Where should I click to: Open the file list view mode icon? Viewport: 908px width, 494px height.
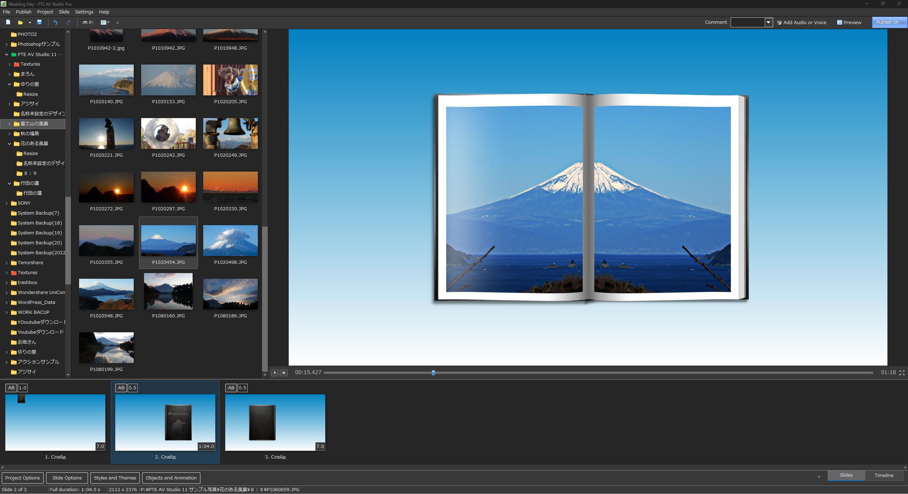pos(104,22)
